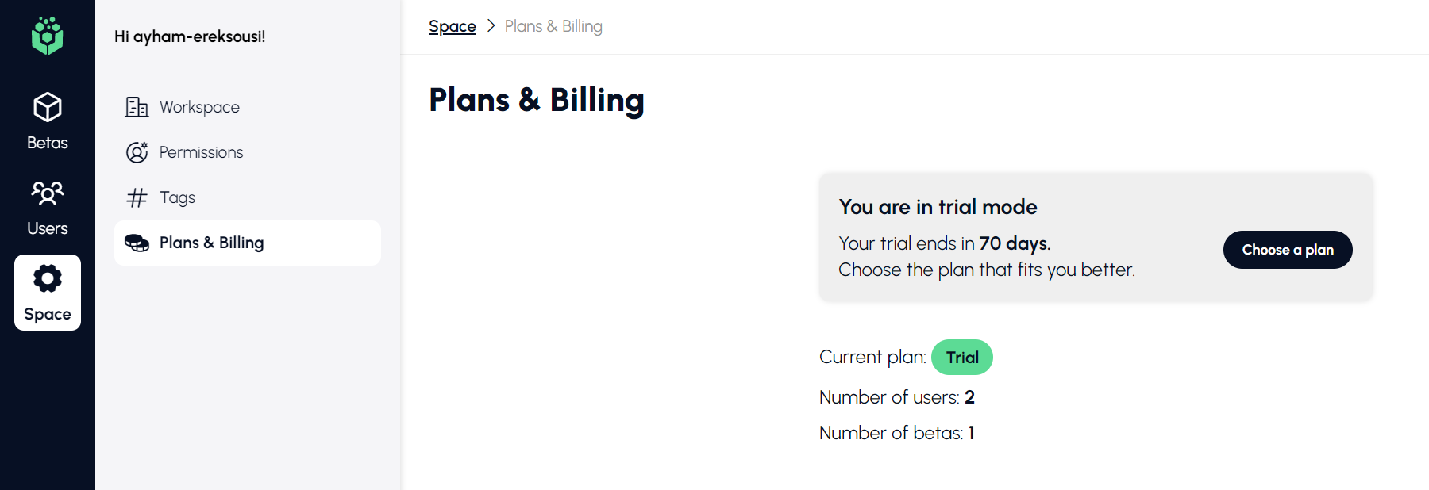1429x490 pixels.
Task: Click the Workspace building icon
Action: [x=137, y=107]
